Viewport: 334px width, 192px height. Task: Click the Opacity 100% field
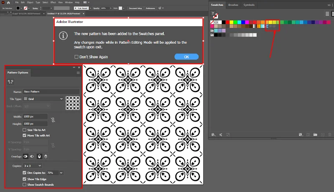[x=105, y=8]
